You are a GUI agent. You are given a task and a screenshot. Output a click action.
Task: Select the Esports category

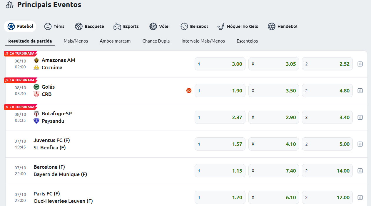(x=126, y=26)
